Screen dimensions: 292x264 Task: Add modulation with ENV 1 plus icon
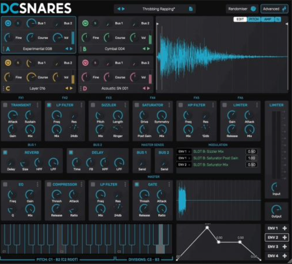click(285, 228)
